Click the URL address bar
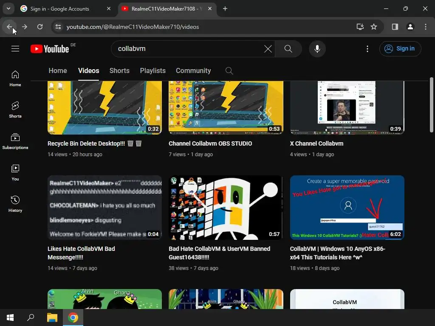Image resolution: width=435 pixels, height=326 pixels. tap(205, 27)
